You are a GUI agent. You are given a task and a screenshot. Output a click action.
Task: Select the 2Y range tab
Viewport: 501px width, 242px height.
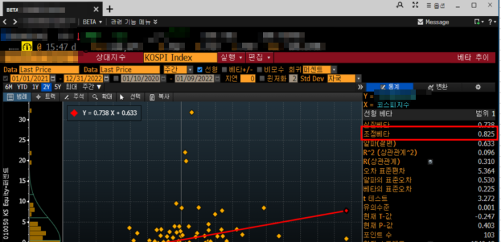tap(47, 87)
